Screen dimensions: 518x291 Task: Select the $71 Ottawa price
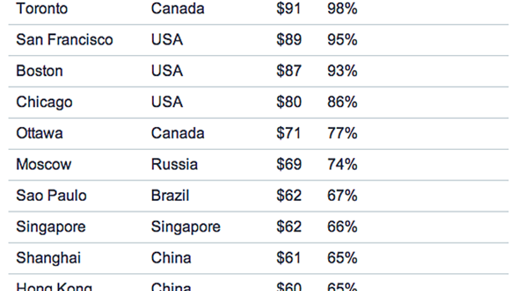pyautogui.click(x=289, y=133)
